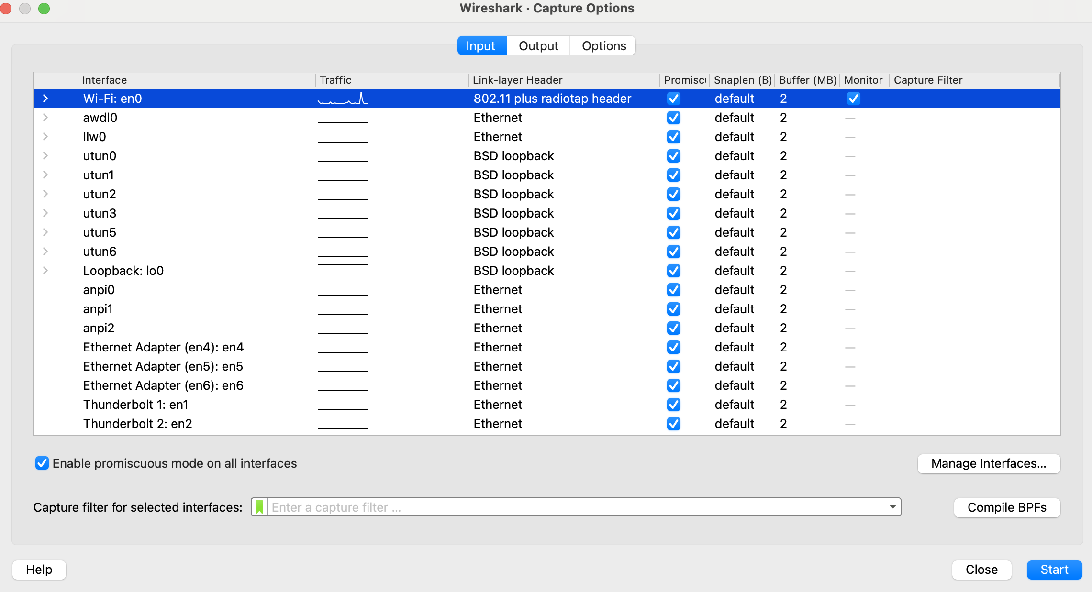The width and height of the screenshot is (1092, 592).
Task: Collapse the Wi-Fi: en0 interface details
Action: tap(45, 99)
